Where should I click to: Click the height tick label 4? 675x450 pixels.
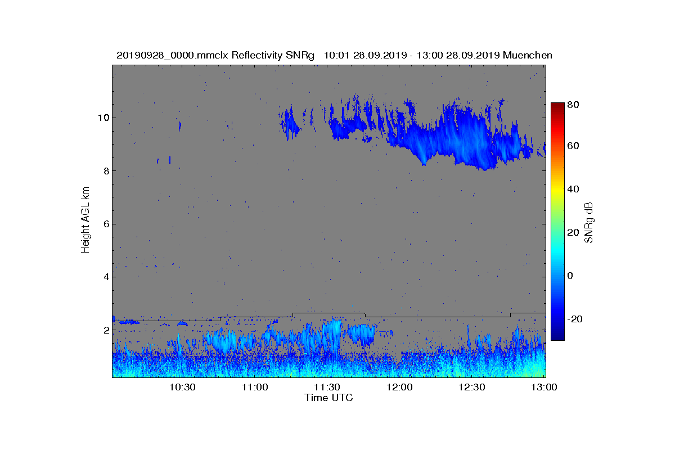106,277
